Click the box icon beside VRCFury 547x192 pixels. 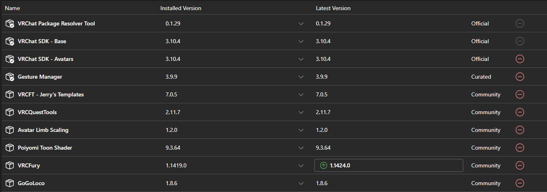click(10, 166)
